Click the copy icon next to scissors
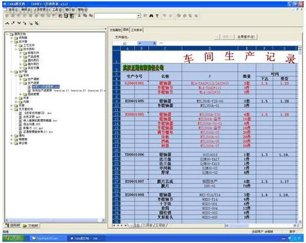306x243 pixels. tap(85, 15)
